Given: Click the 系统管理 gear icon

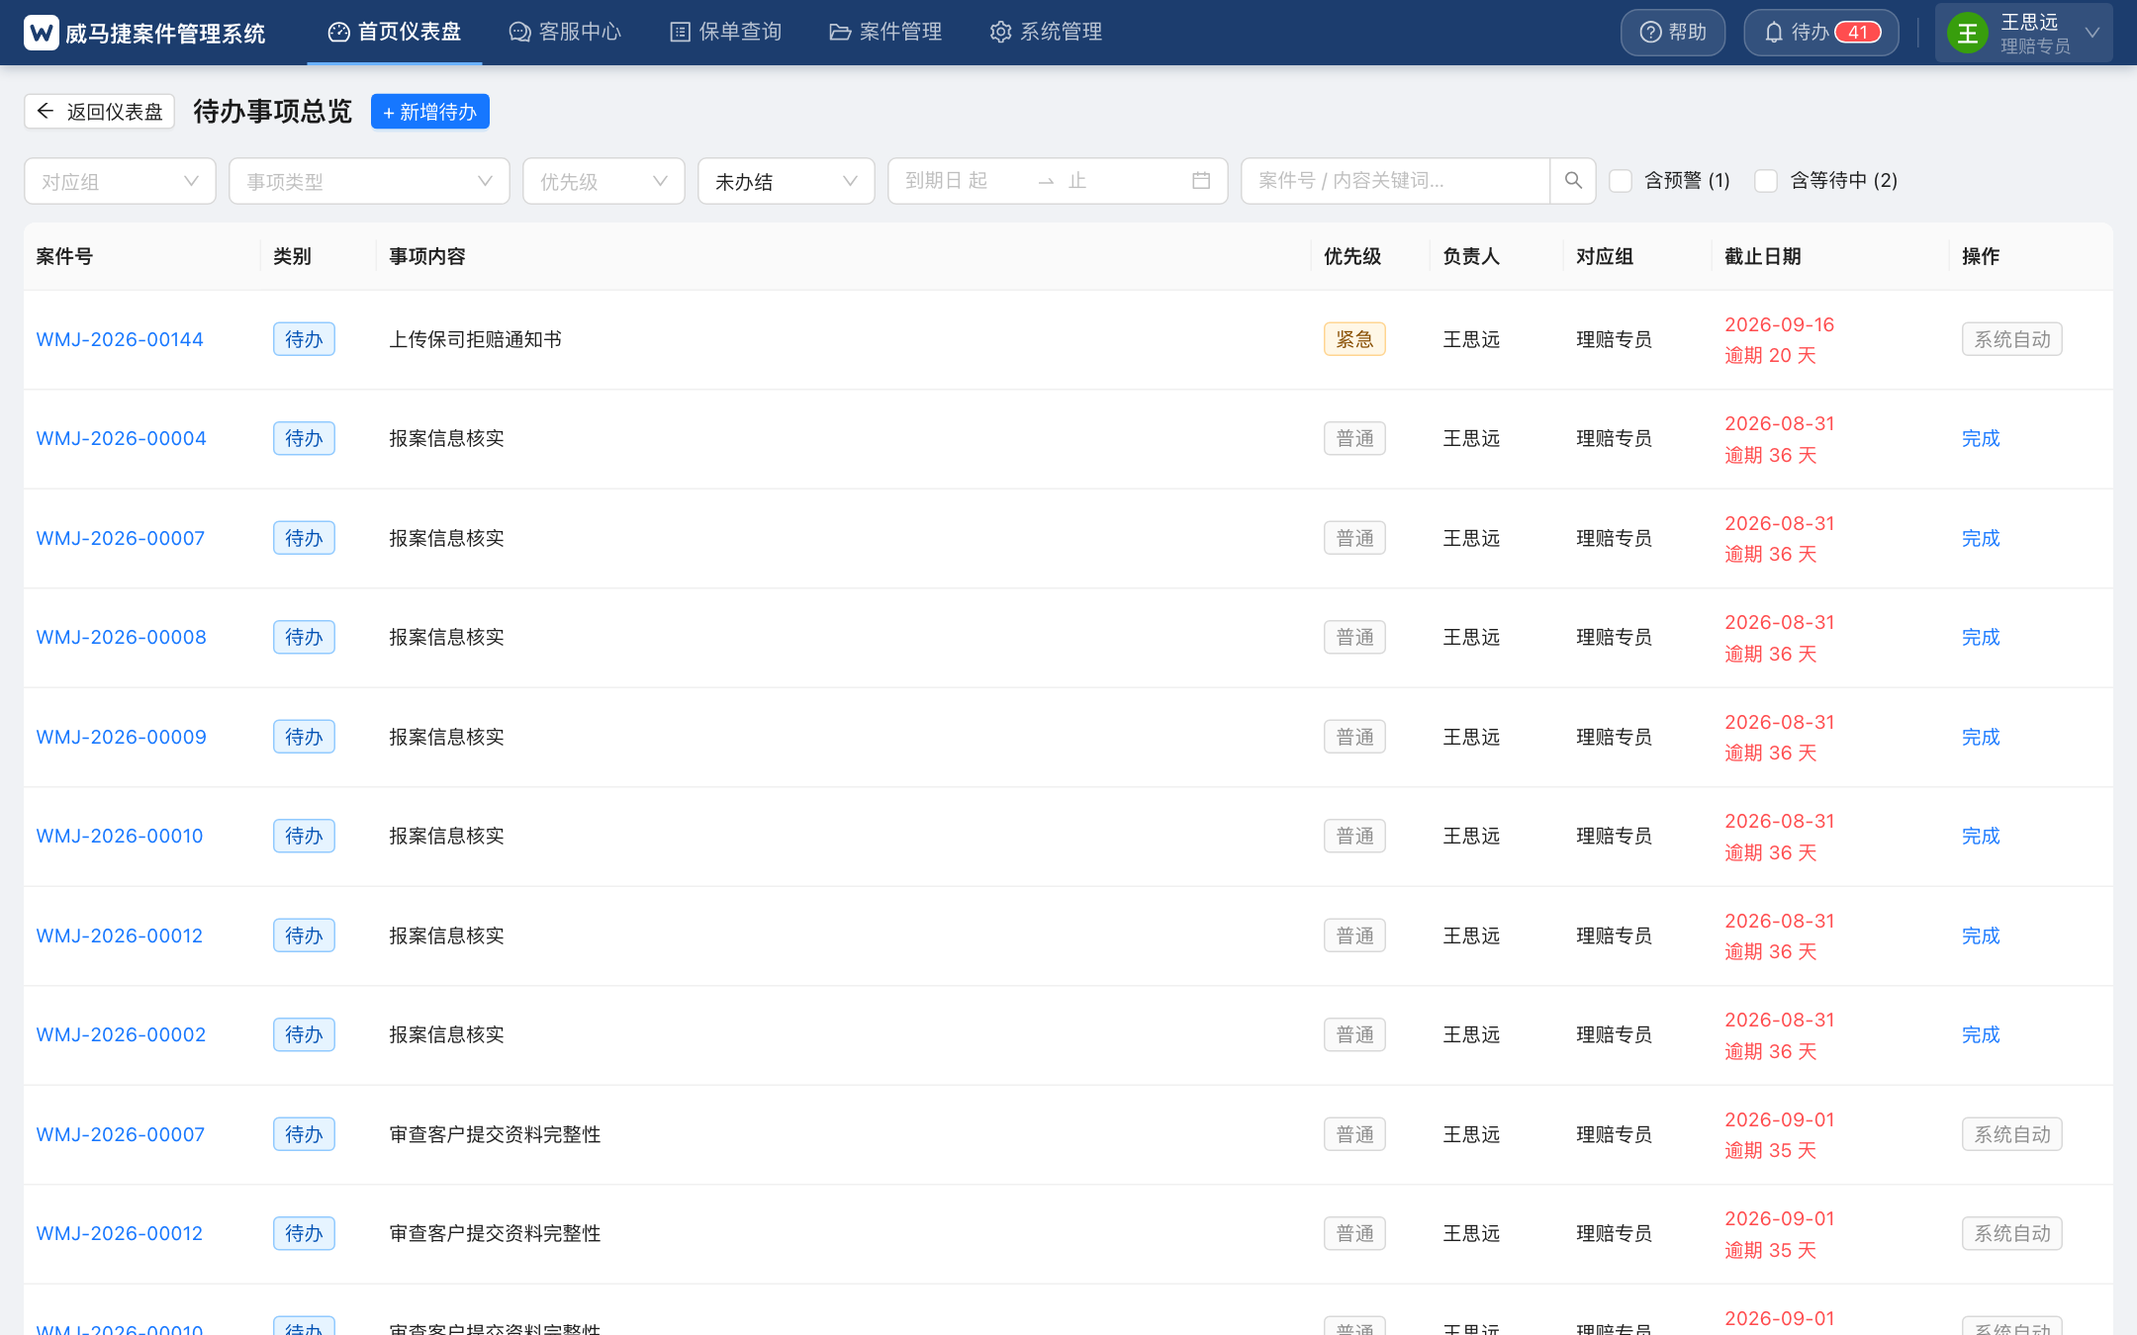Looking at the screenshot, I should pyautogui.click(x=1000, y=33).
